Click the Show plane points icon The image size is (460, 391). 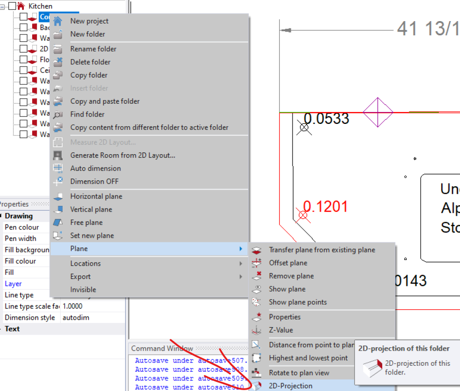tap(256, 302)
